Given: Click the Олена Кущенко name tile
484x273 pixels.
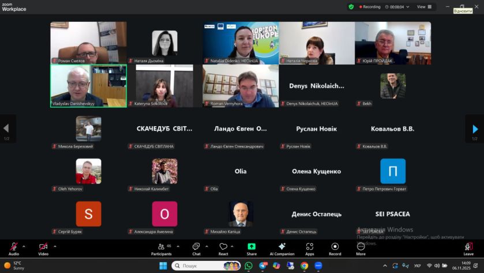Looking at the screenshot, I should pyautogui.click(x=317, y=171).
